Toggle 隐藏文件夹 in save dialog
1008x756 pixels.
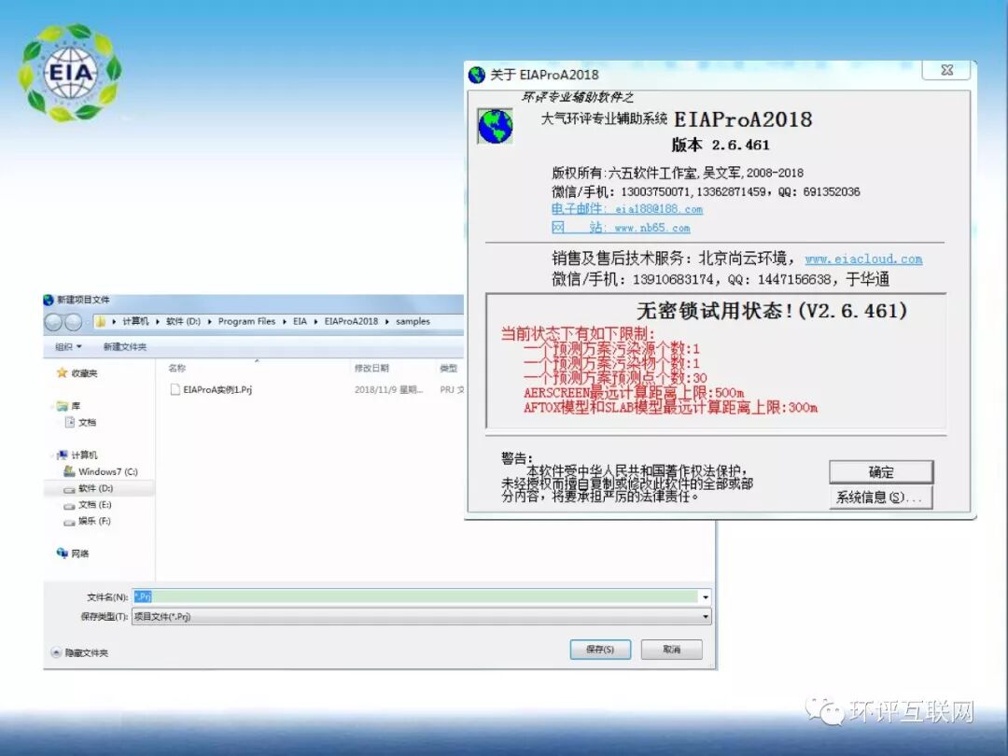(x=79, y=652)
